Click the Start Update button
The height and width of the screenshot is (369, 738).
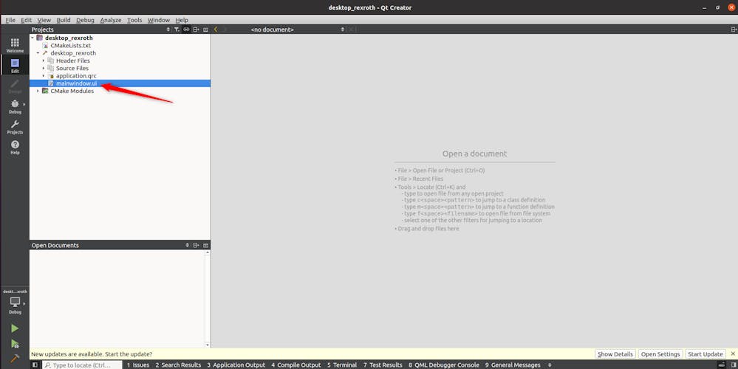pos(705,354)
